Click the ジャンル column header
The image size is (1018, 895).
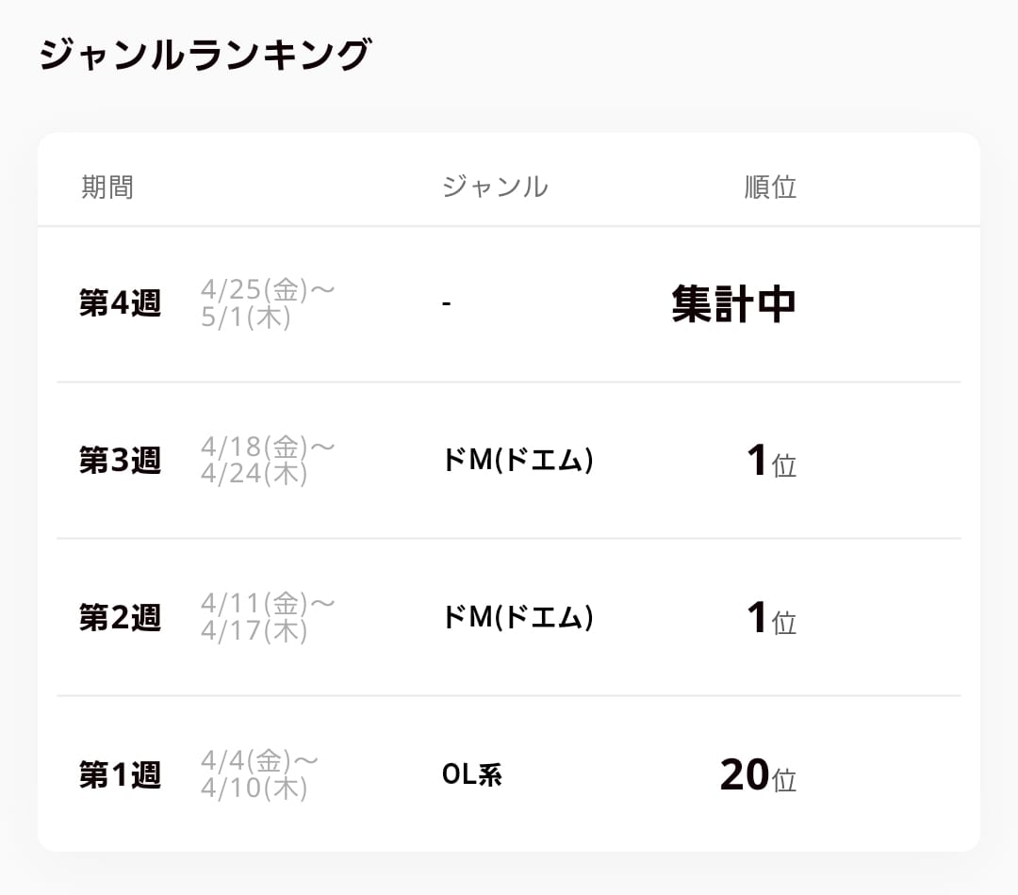click(495, 187)
